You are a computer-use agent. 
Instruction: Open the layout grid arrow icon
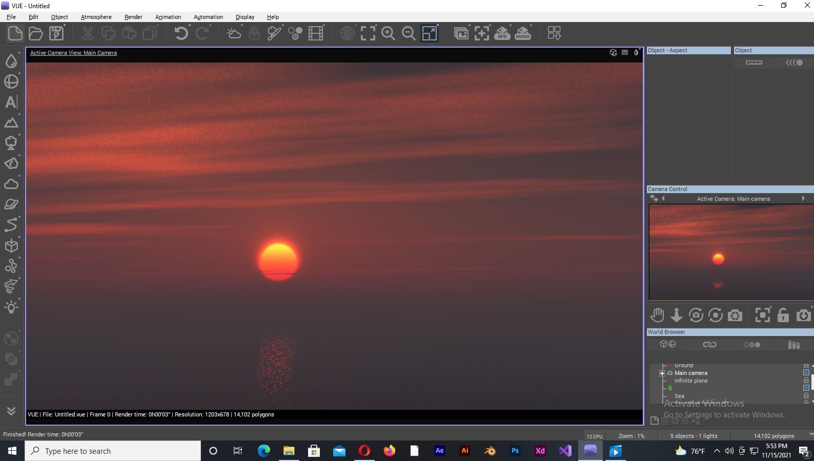tap(554, 34)
